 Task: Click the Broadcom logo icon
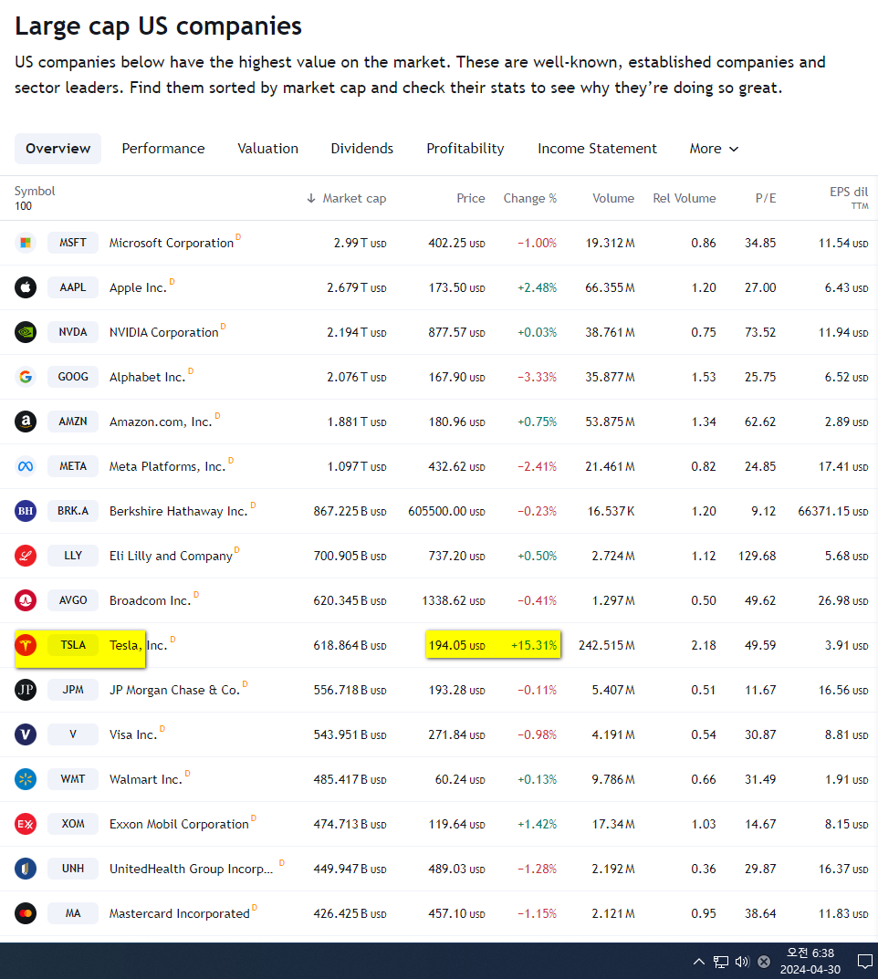coord(26,600)
